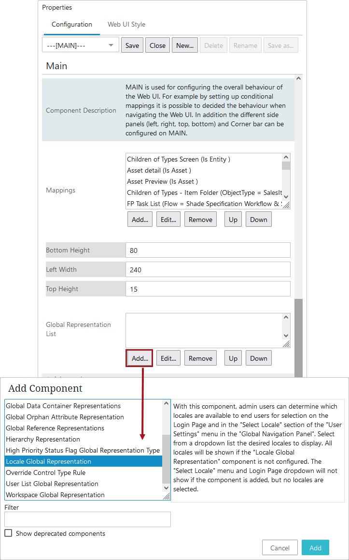Click Global Representation List scroll up arrow
Screen dimensions: 349x560
286,317
